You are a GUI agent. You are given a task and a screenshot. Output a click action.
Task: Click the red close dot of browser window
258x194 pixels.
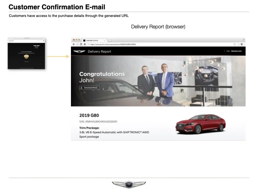74,40
